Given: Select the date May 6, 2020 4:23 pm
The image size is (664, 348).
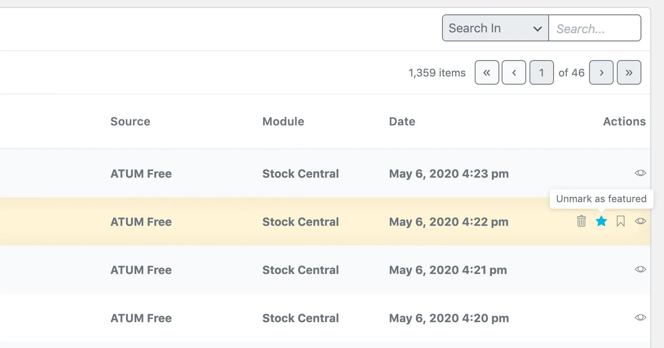Looking at the screenshot, I should 449,173.
